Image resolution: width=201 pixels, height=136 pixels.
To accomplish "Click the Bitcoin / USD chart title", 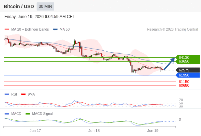I will [19, 6].
